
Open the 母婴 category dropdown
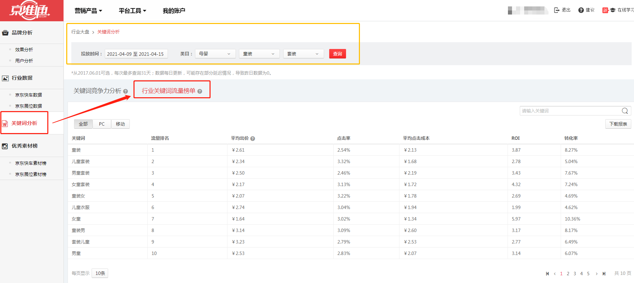coord(215,54)
